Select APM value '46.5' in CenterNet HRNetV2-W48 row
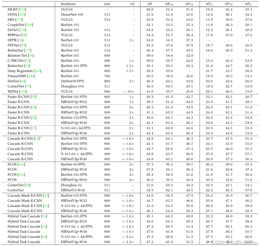The height and width of the screenshot is (247, 261). (x=229, y=190)
